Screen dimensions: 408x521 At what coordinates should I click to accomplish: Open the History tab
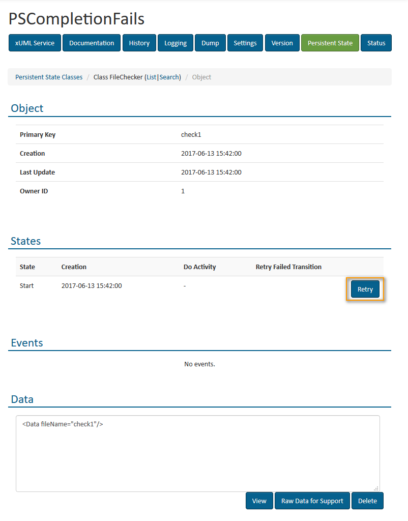click(x=139, y=43)
